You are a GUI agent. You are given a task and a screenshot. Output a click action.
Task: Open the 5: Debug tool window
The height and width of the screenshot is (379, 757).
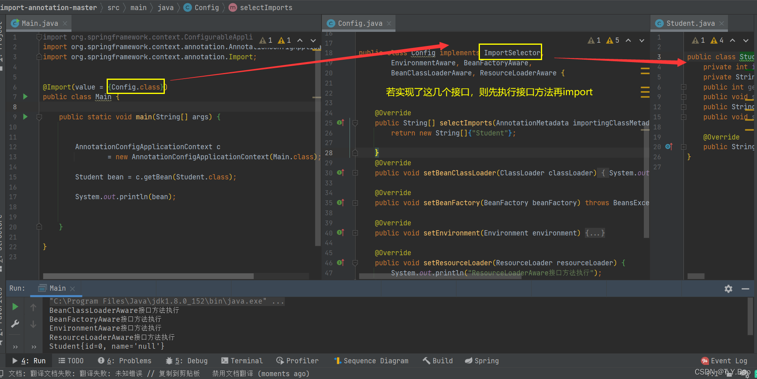187,361
